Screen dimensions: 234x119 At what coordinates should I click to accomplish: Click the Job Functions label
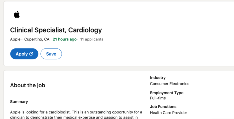pos(163,107)
